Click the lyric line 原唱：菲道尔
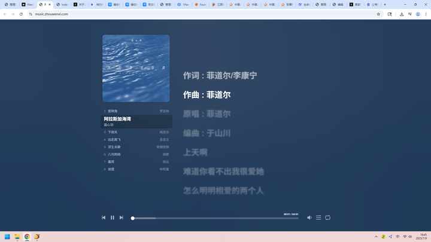431x242 pixels. tap(207, 114)
